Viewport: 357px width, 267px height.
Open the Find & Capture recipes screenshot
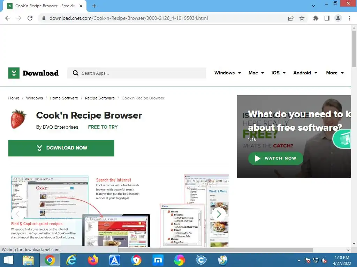point(81,211)
